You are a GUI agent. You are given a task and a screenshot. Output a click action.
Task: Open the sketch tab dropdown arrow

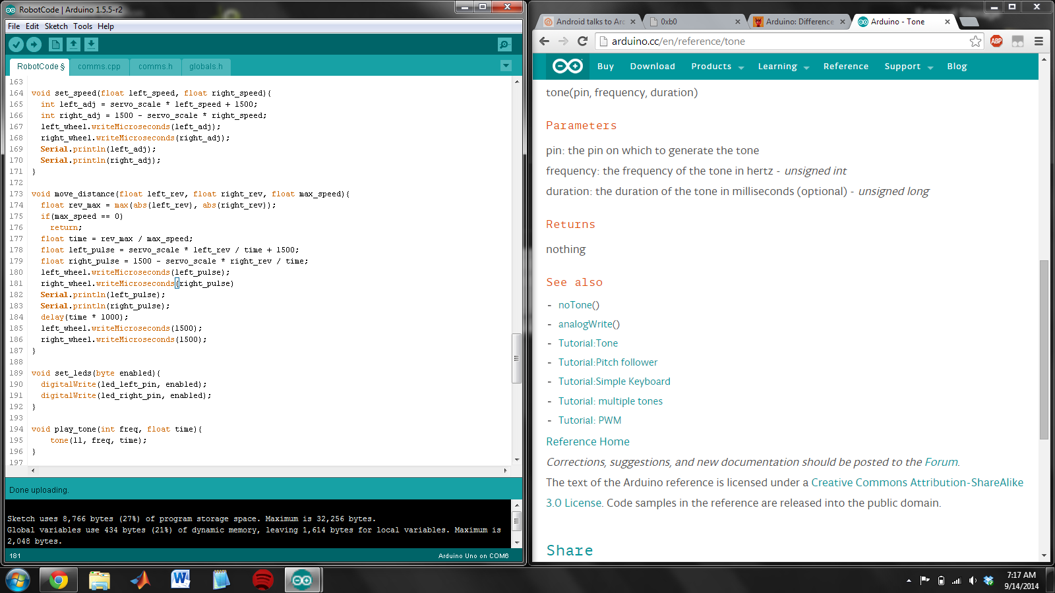coord(506,66)
